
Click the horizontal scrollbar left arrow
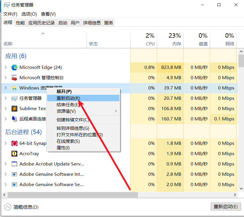point(4,195)
